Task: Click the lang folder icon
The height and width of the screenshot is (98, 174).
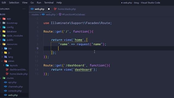Action: click(5, 57)
